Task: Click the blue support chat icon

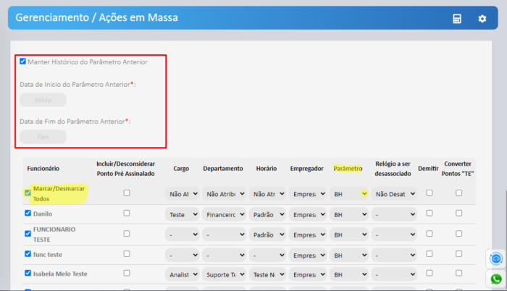Action: [496, 258]
